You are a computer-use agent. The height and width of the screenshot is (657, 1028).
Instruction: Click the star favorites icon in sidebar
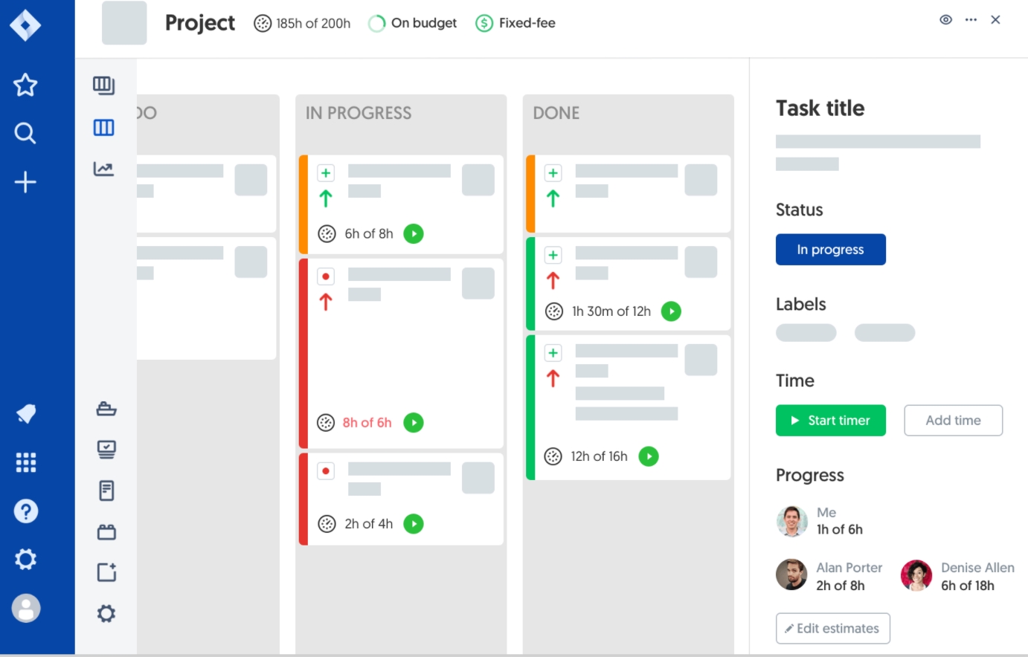point(25,85)
